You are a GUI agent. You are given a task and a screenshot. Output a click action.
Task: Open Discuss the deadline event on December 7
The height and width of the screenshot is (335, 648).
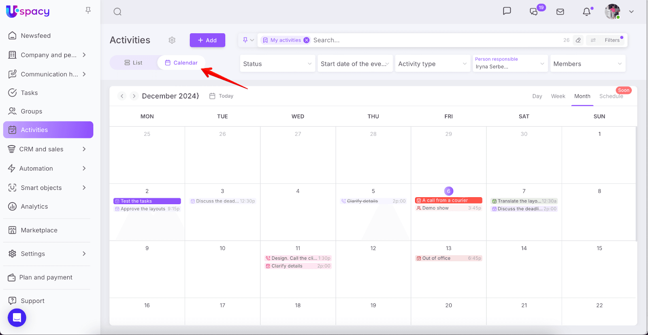coord(524,209)
